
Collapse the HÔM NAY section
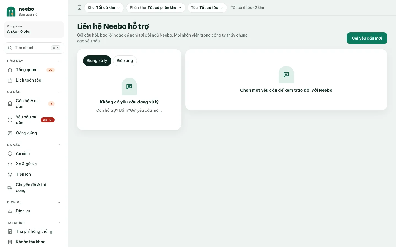(x=59, y=61)
